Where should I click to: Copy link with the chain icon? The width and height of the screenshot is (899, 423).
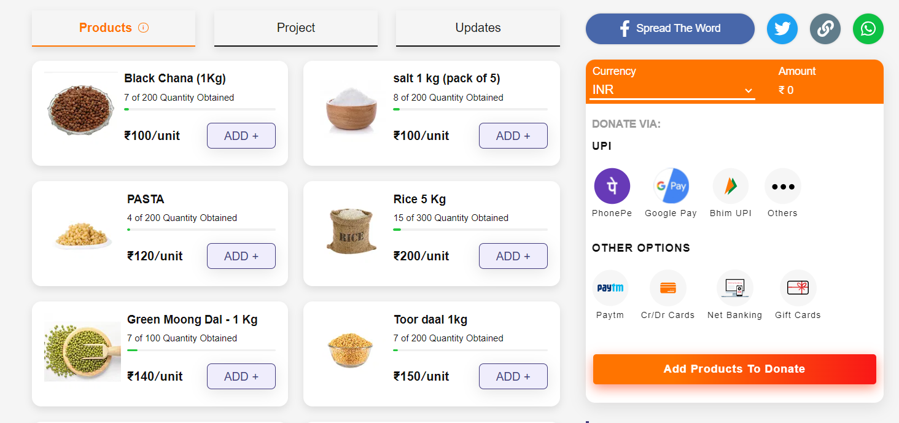pyautogui.click(x=825, y=29)
